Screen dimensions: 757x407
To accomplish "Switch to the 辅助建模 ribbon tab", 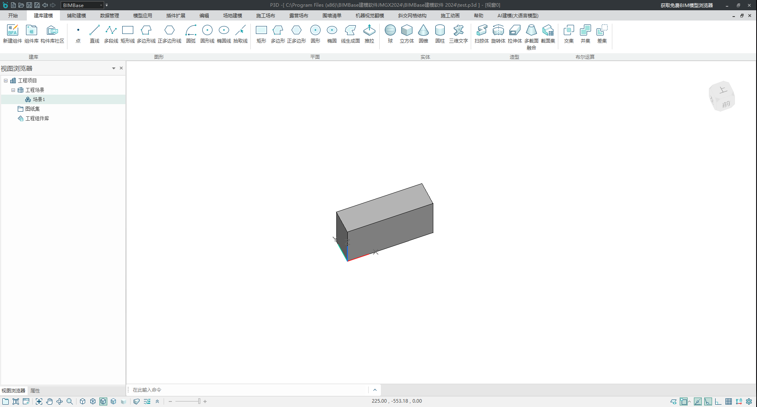I will [76, 16].
